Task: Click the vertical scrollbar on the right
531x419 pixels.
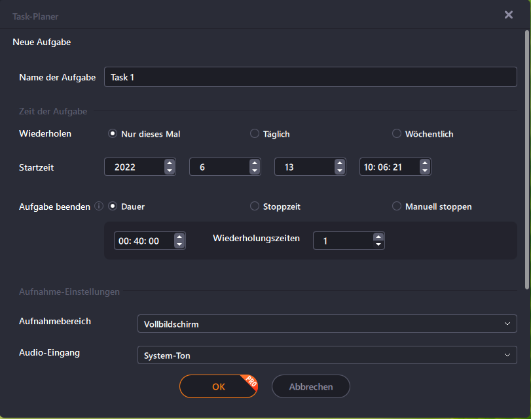Action: pyautogui.click(x=528, y=157)
